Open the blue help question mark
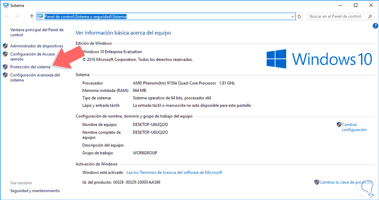379x200 pixels. tap(375, 26)
